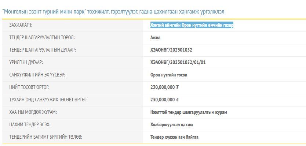Select the label "ЦАХИМ ТЕНДЕР ЭСЭХ:"
Viewport: 306px width, 146px height.
[x=30, y=125]
